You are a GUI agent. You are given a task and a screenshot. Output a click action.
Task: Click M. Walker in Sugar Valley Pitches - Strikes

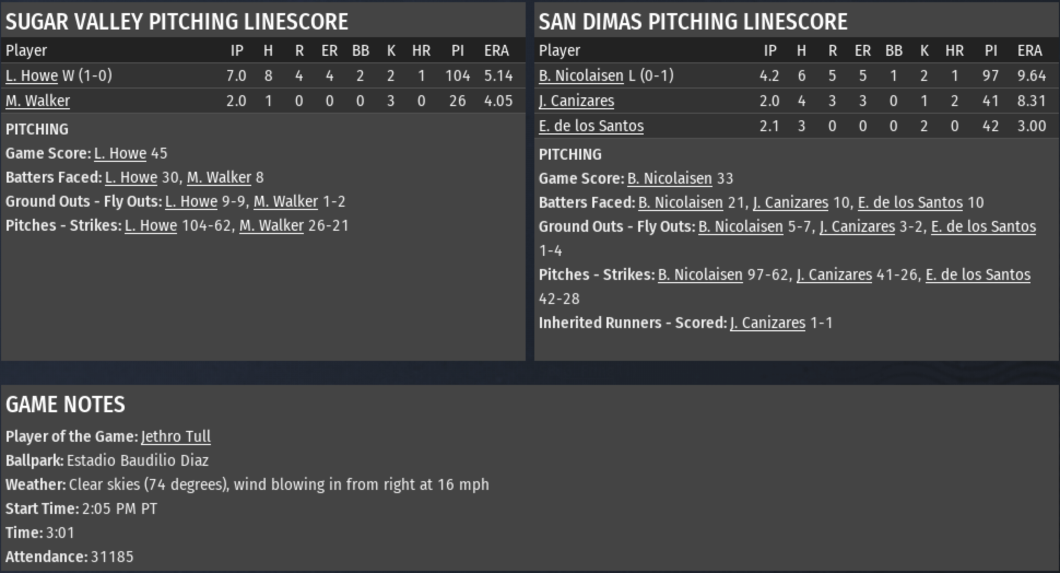tap(271, 225)
